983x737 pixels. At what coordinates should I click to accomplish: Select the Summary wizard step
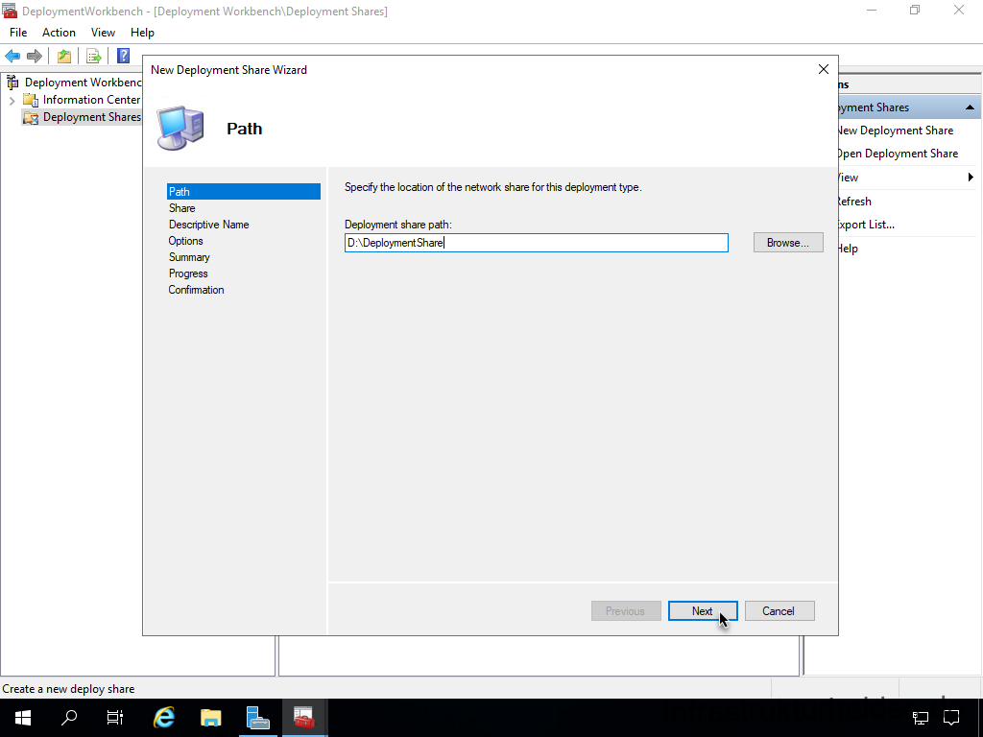click(x=189, y=257)
